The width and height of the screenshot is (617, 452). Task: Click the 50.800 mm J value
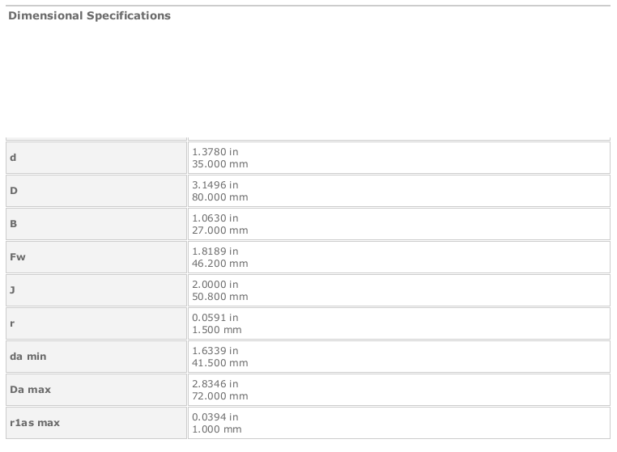220,297
